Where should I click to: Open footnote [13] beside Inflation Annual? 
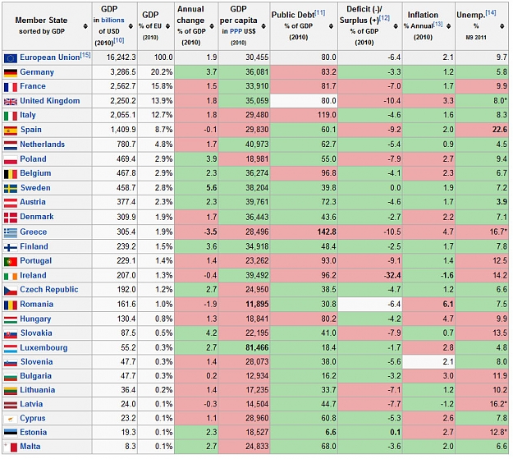437,23
